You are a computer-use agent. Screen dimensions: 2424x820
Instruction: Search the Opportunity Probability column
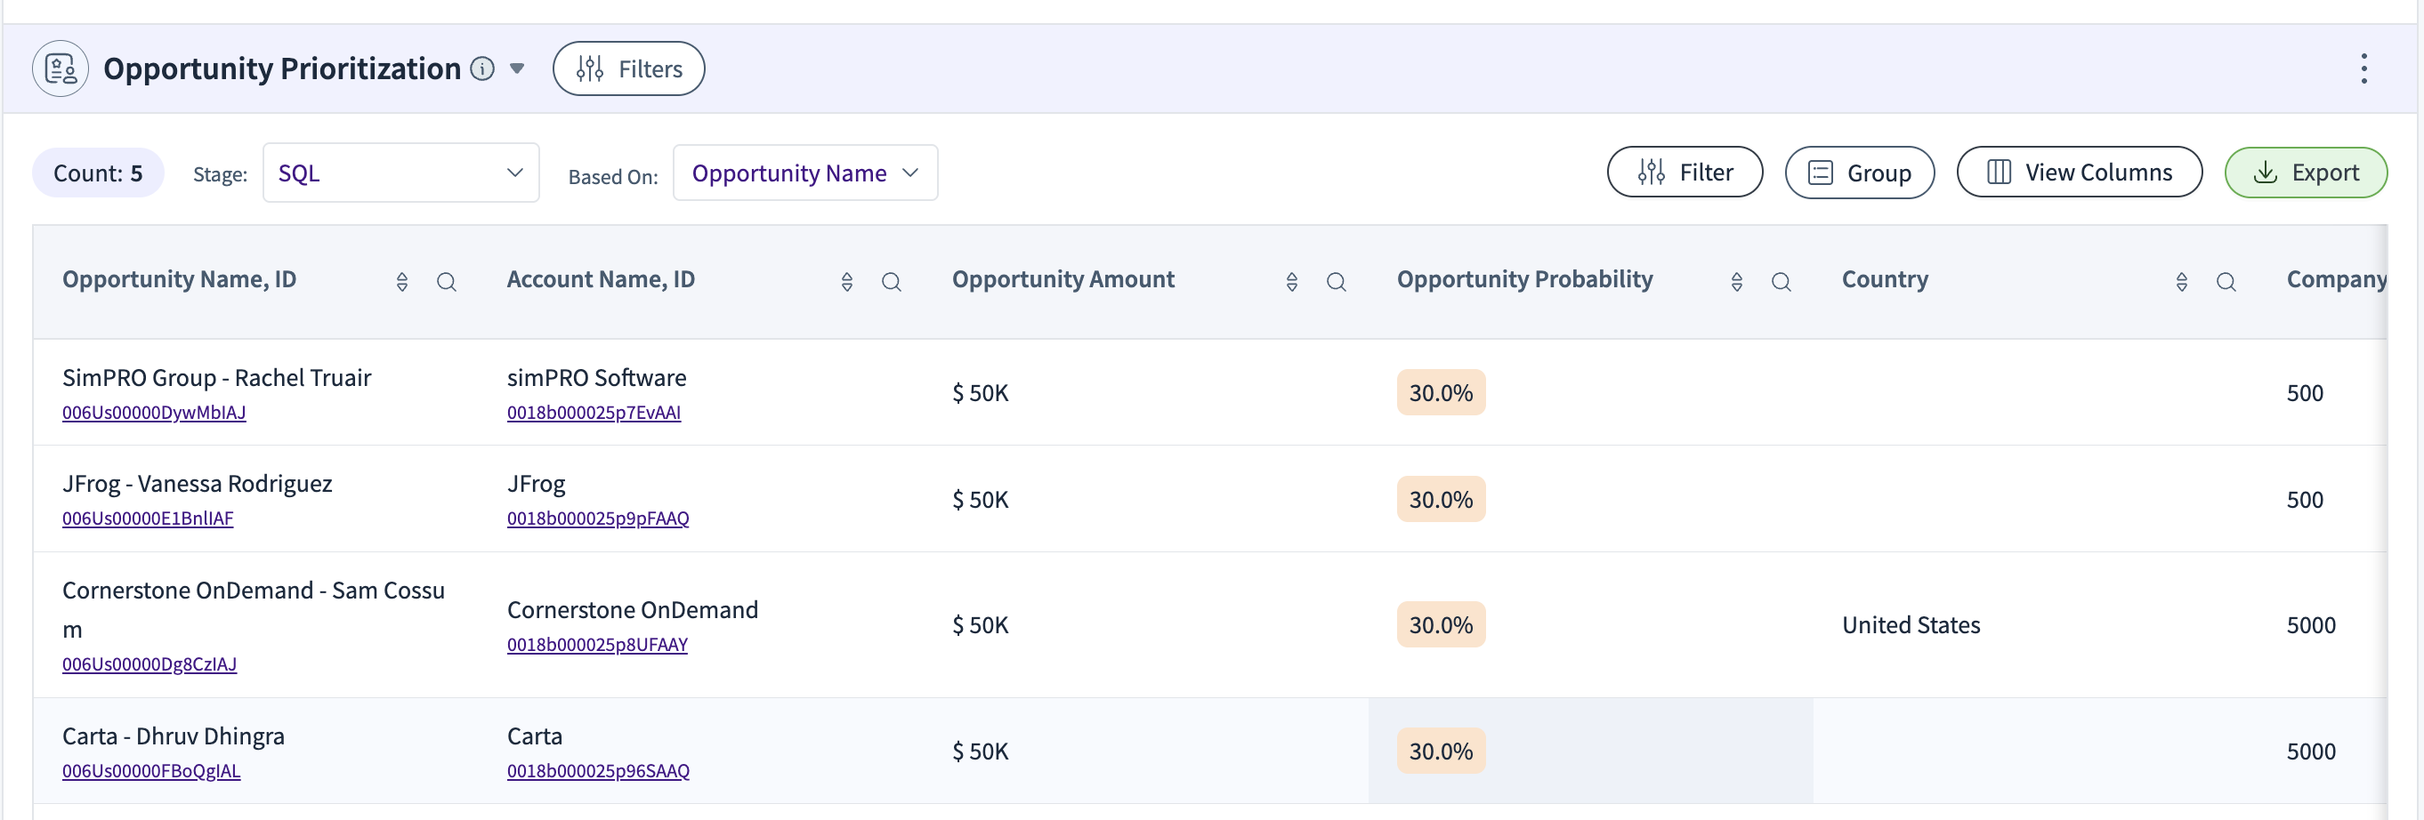point(1781,282)
